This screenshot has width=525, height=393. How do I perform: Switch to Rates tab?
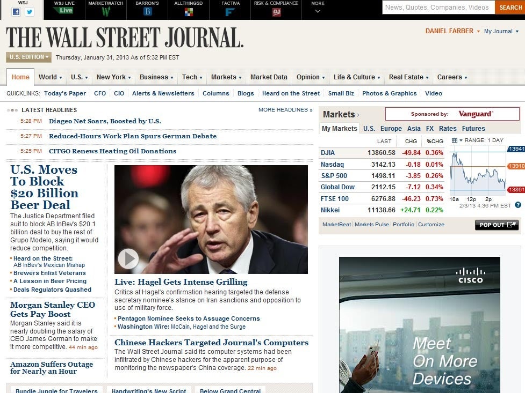point(448,129)
